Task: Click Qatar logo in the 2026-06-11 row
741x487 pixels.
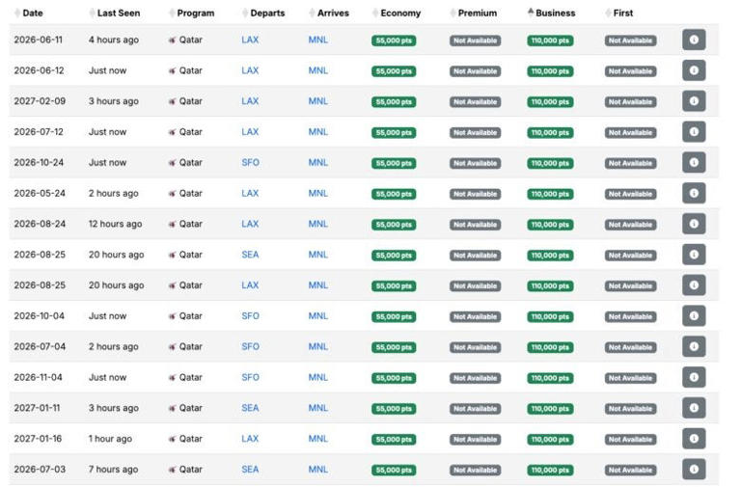Action: click(172, 41)
